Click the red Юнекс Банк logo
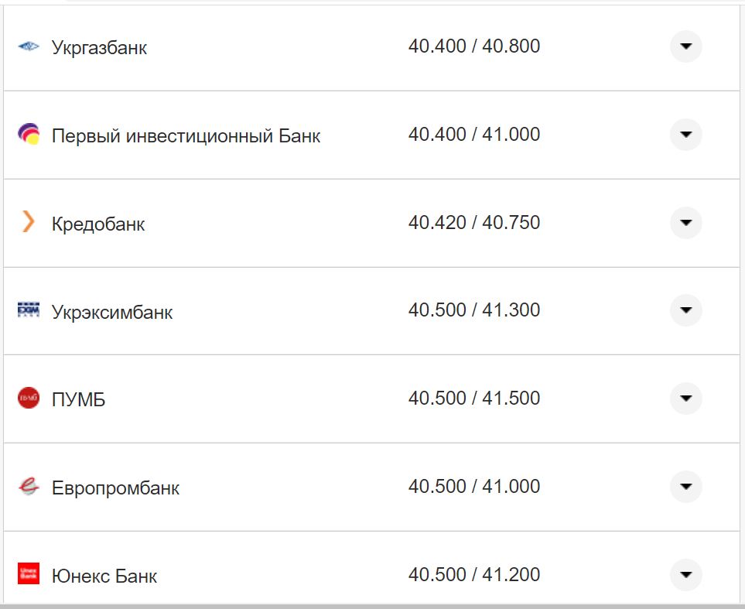745x609 pixels. (x=29, y=574)
